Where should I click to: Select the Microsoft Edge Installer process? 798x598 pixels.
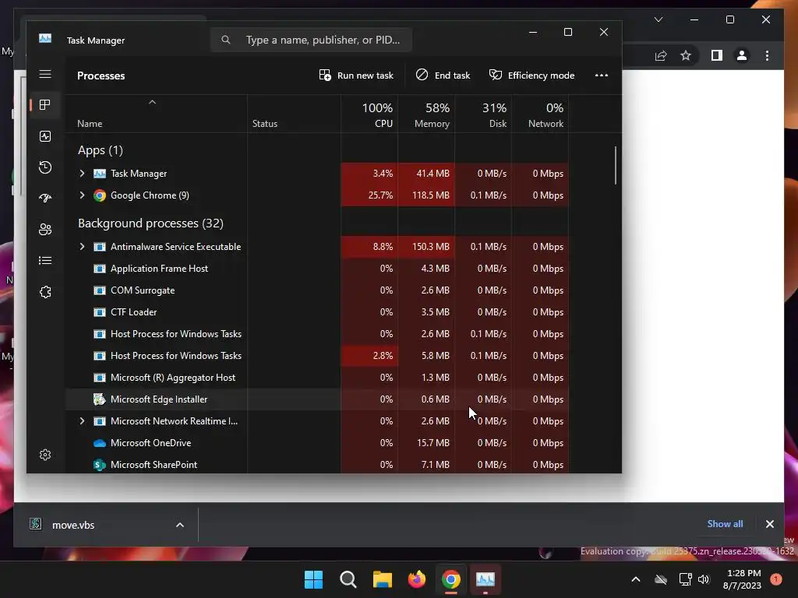click(x=316, y=399)
